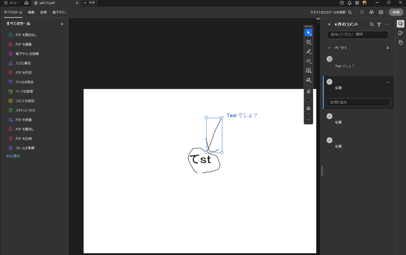The width and height of the screenshot is (406, 255).
Task: Click the 共有 share button
Action: pos(396,12)
